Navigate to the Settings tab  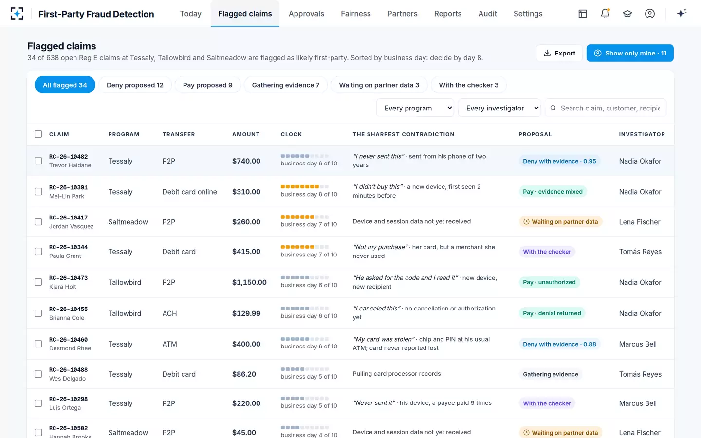pyautogui.click(x=528, y=14)
